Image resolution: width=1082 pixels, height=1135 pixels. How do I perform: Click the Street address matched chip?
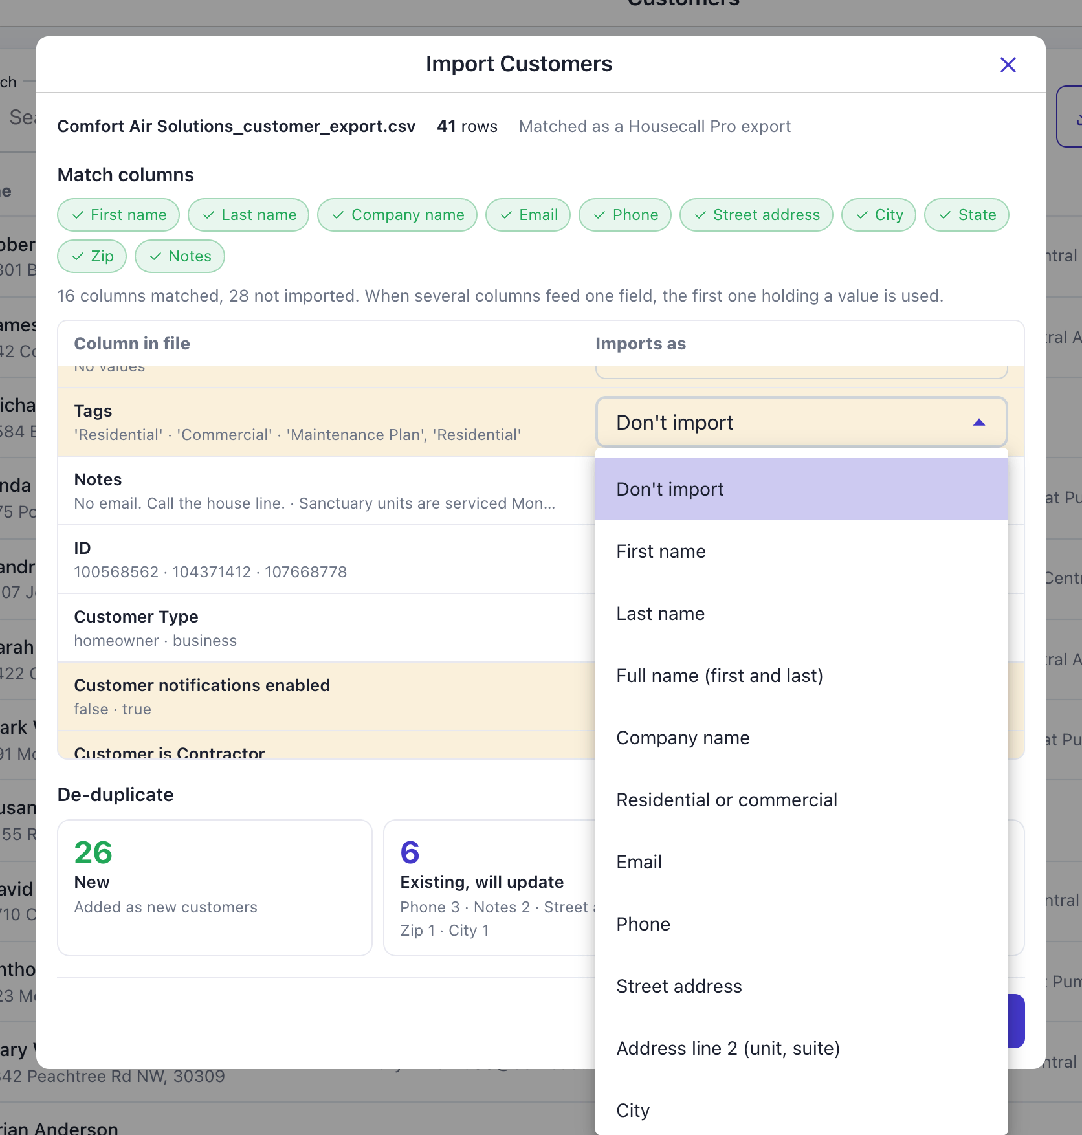coord(756,215)
